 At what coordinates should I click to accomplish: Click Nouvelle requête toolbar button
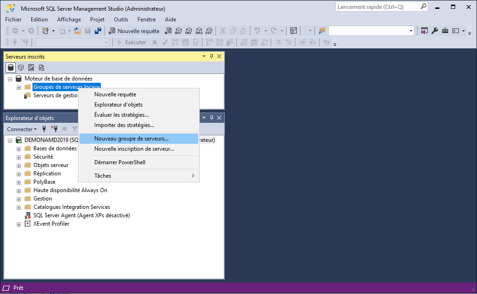(x=134, y=31)
